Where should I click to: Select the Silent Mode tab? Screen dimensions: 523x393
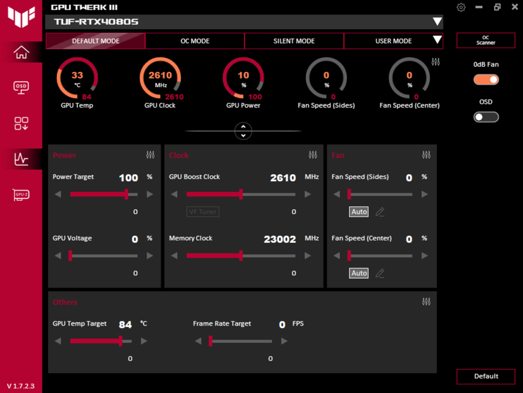pos(294,41)
